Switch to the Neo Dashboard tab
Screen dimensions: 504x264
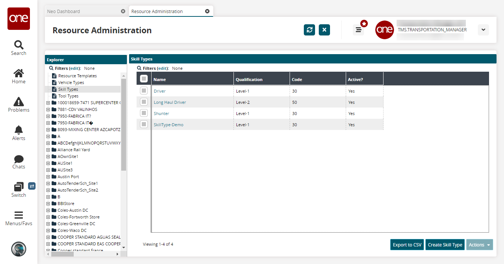64,12
